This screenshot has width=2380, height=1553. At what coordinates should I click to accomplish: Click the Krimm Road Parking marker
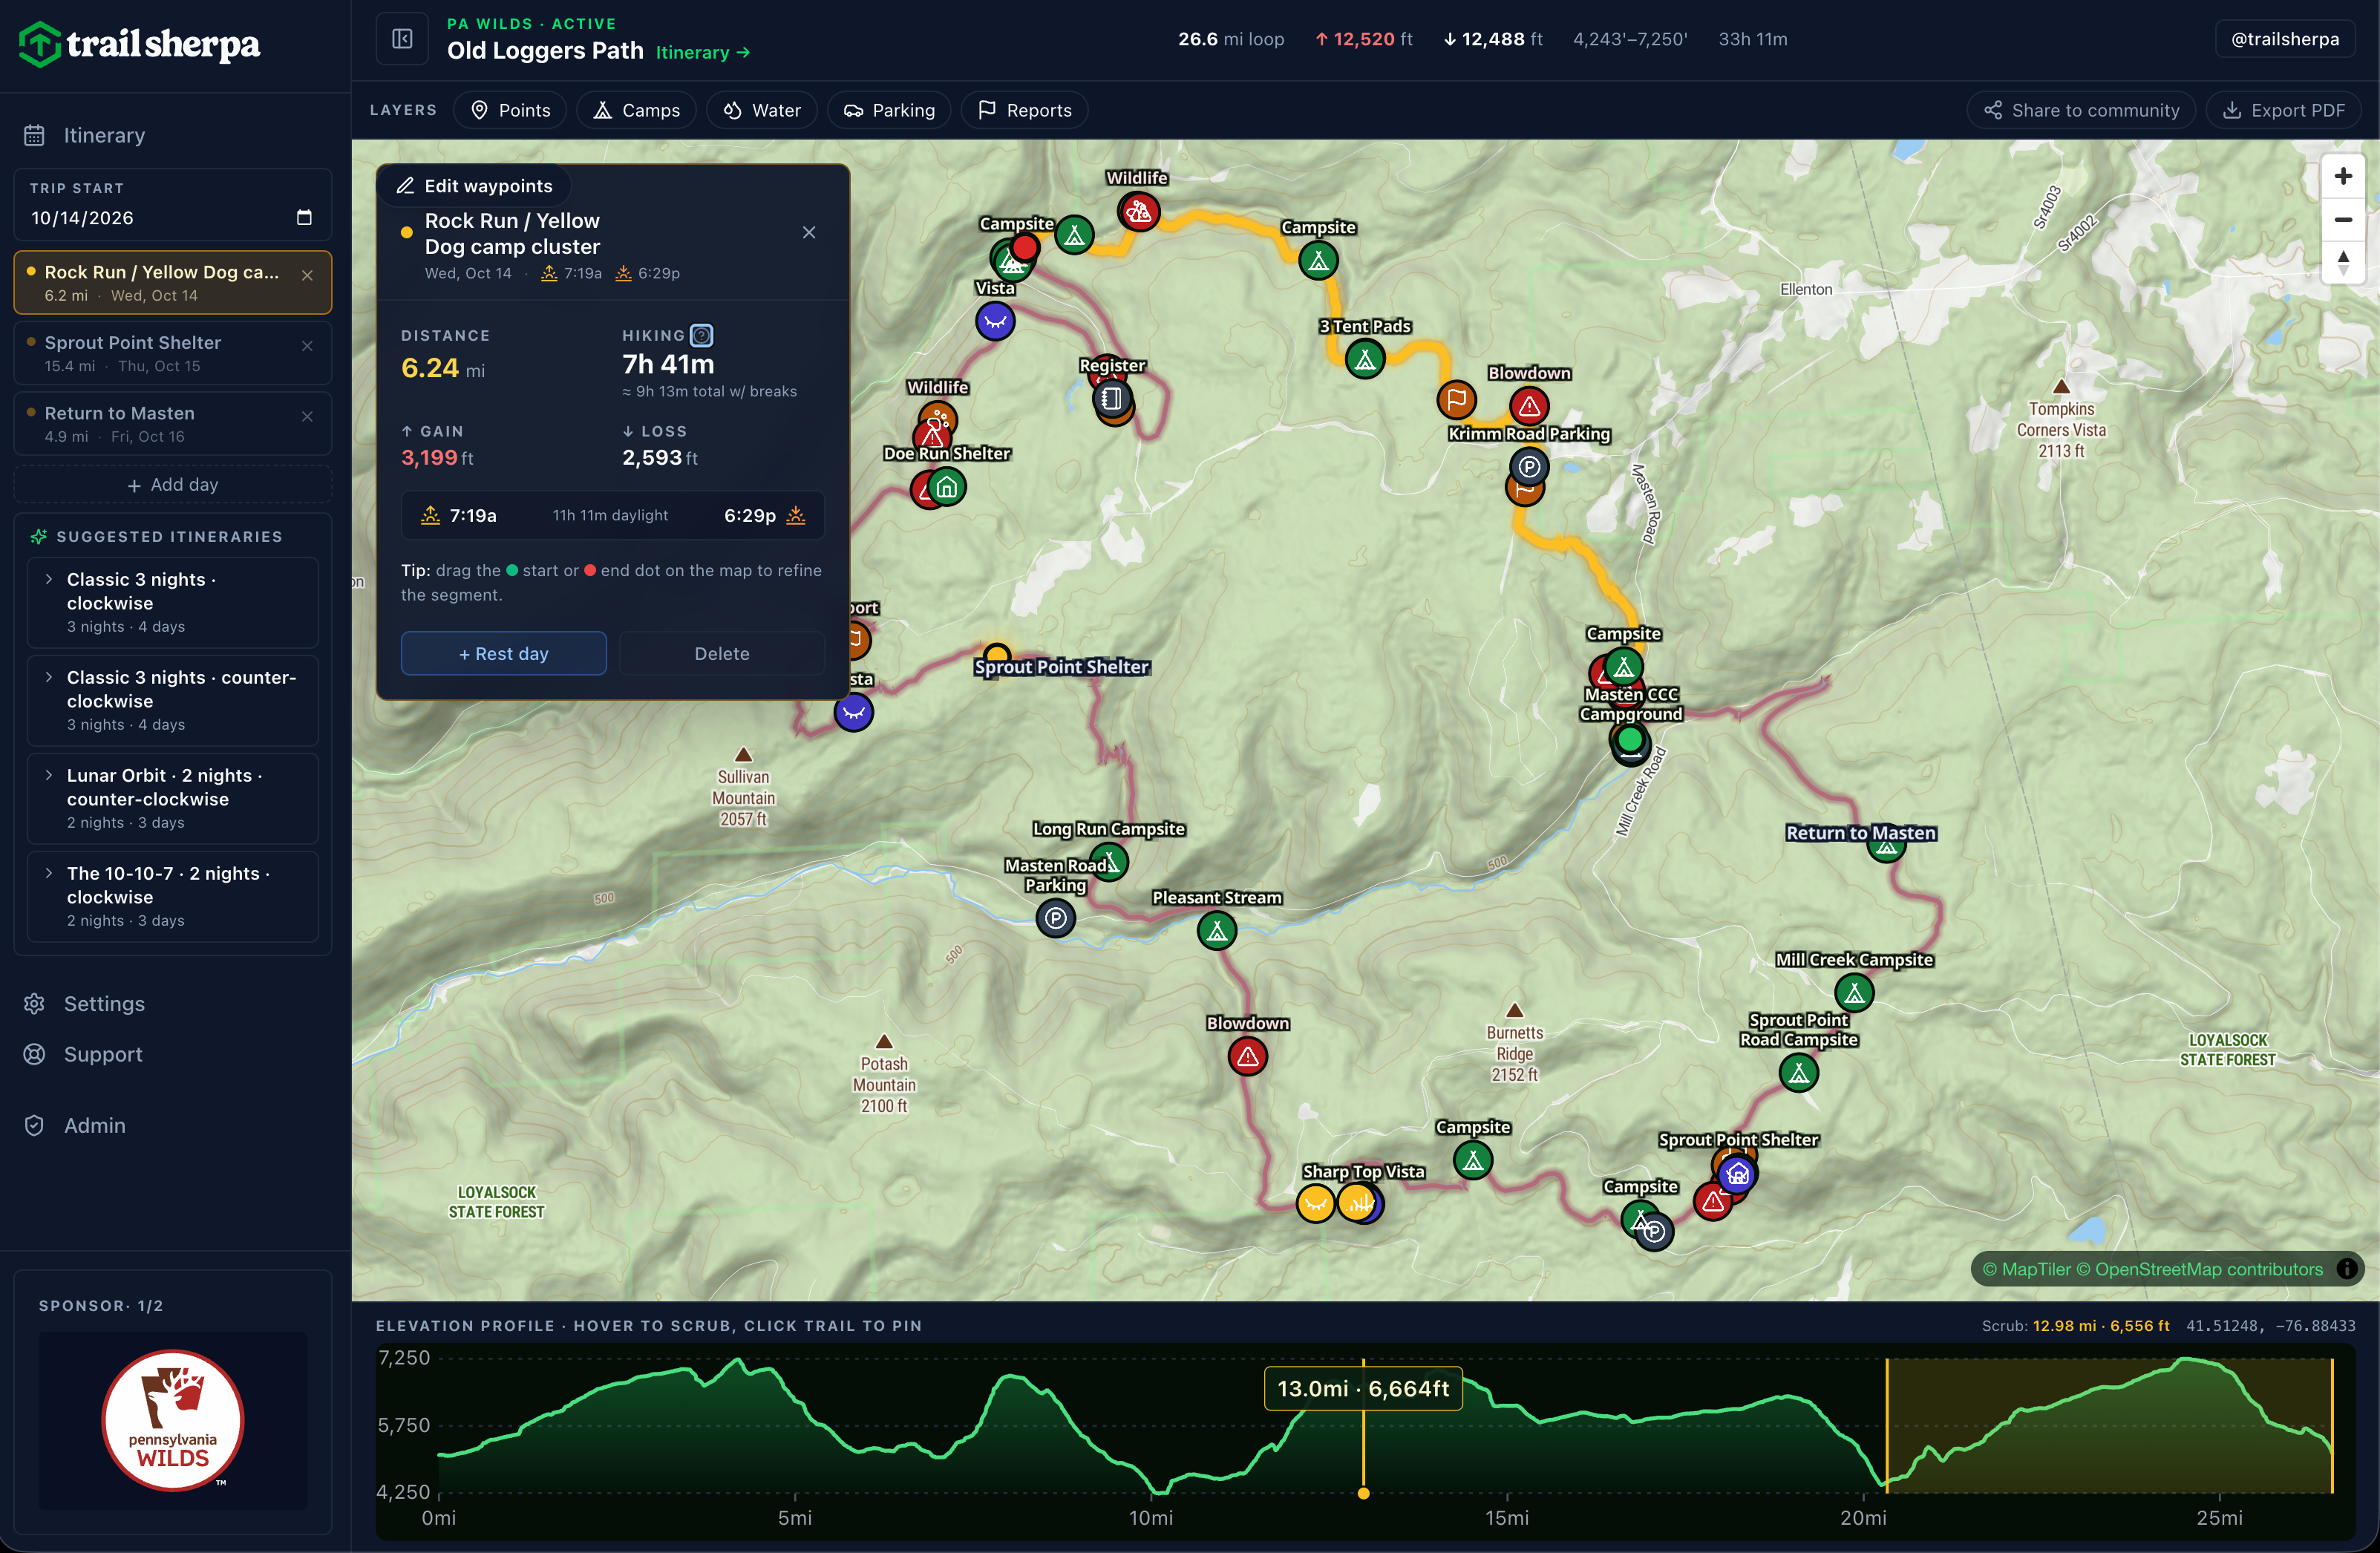1529,466
